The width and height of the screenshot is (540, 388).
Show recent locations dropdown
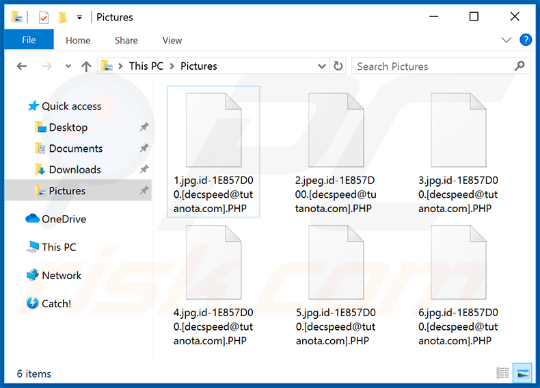coord(68,66)
